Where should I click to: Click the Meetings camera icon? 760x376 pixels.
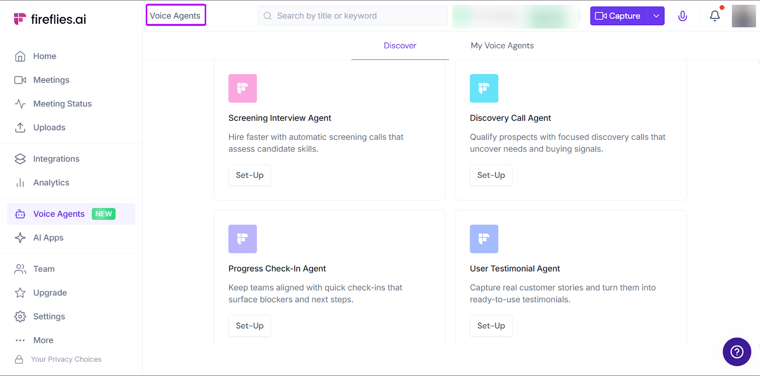[x=20, y=80]
